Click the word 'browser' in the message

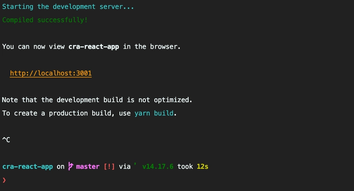click(x=164, y=47)
